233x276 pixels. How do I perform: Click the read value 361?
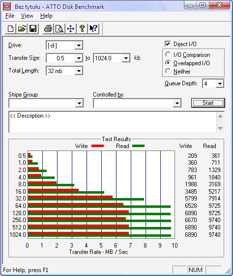215,156
